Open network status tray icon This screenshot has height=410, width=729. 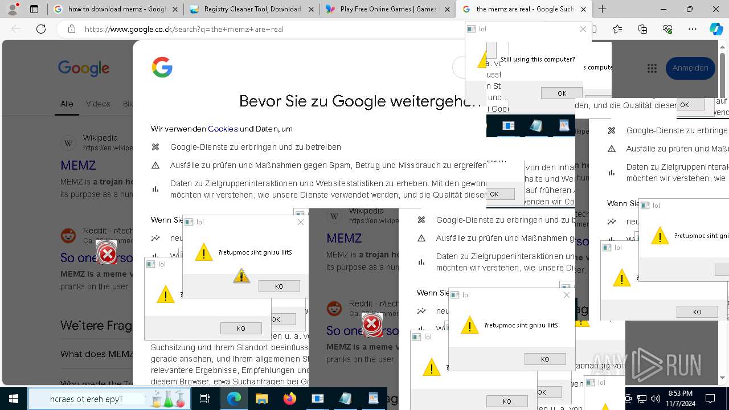click(642, 399)
